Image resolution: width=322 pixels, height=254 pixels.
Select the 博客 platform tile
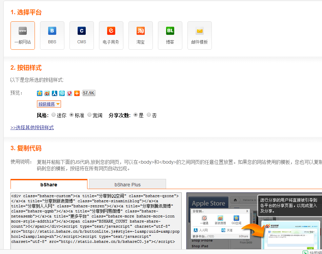click(170, 36)
